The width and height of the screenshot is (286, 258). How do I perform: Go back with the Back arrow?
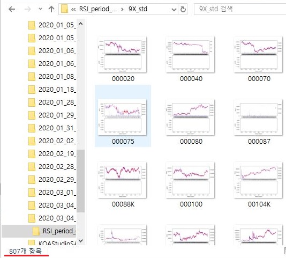point(12,9)
